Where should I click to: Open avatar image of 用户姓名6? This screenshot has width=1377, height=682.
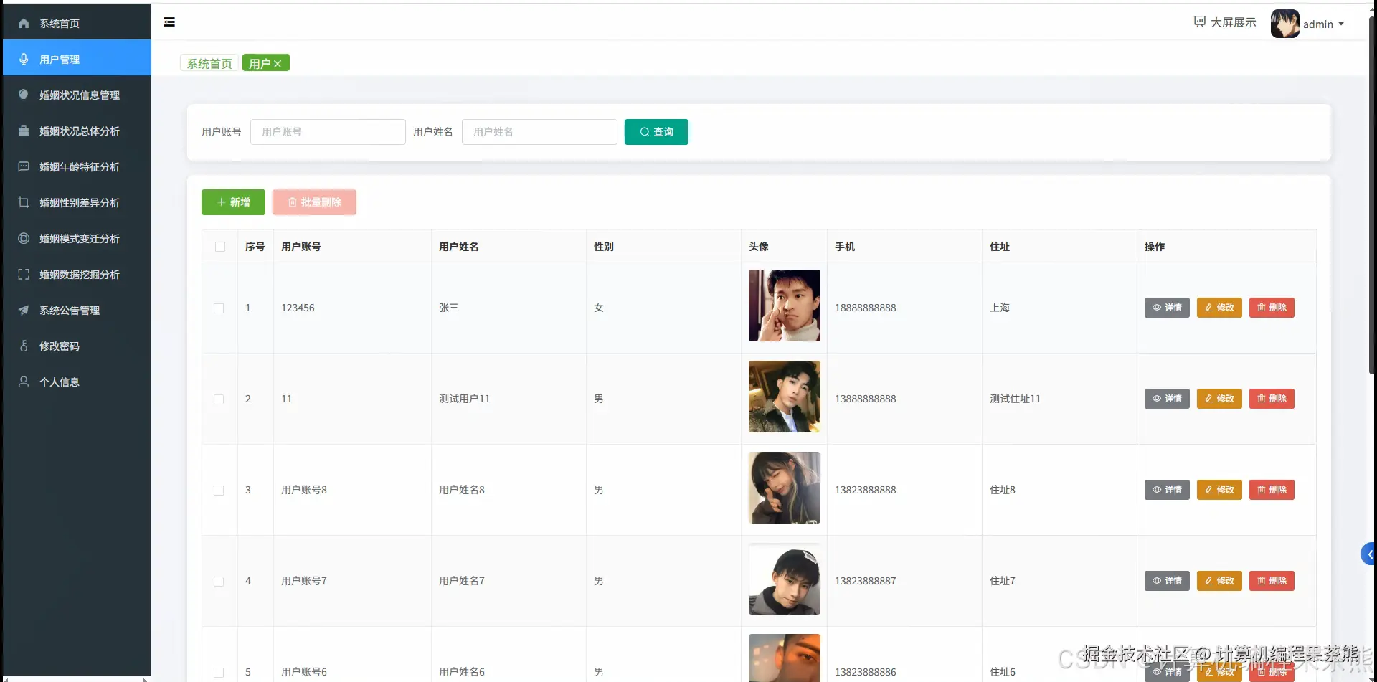pyautogui.click(x=784, y=658)
